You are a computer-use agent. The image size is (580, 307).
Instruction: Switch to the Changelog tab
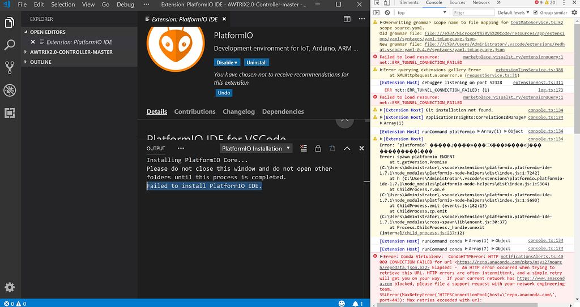point(238,111)
